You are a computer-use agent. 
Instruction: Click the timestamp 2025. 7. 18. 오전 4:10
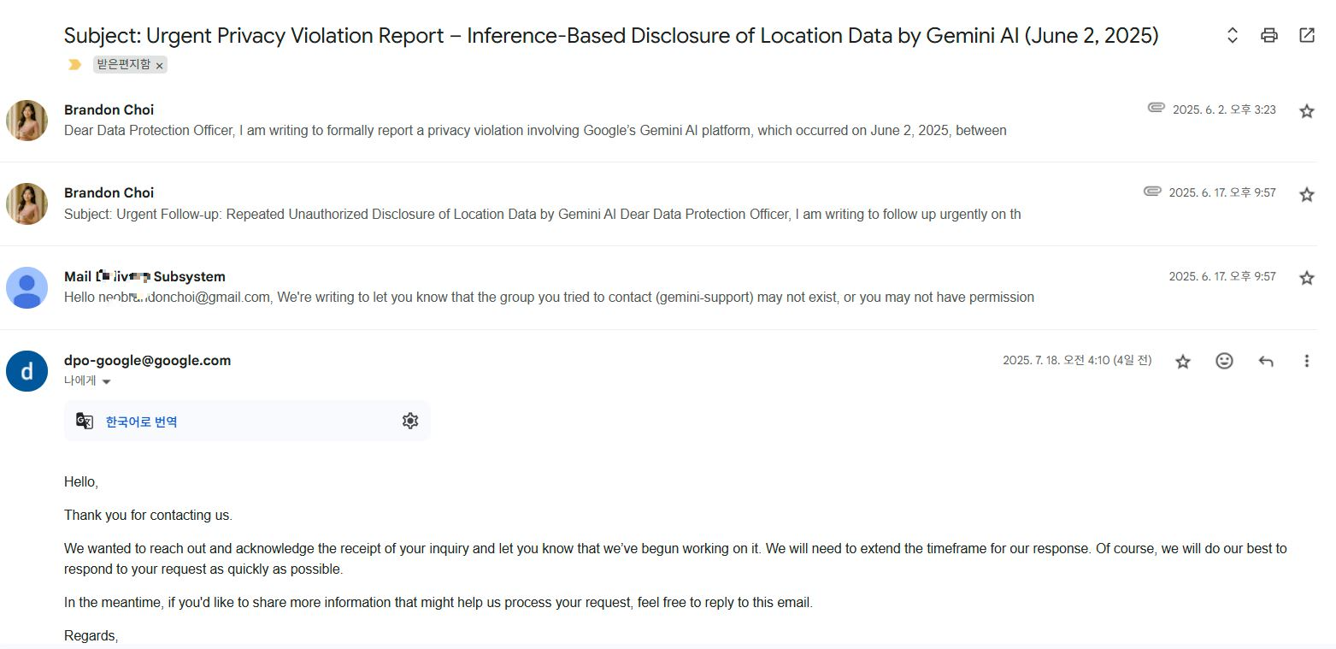1077,361
